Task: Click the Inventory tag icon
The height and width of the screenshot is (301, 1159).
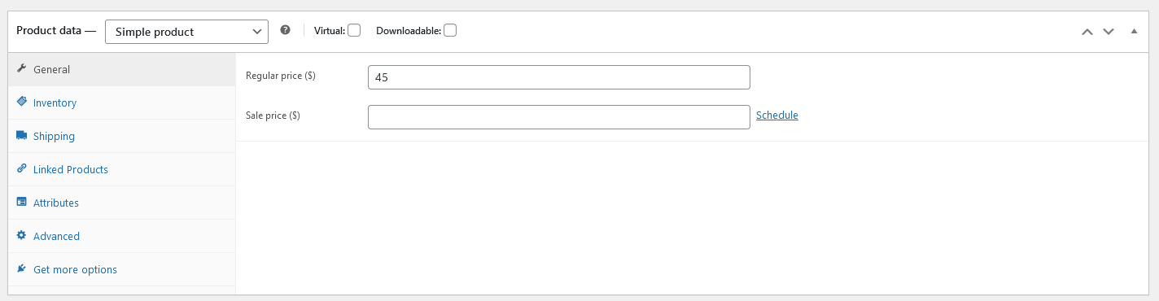Action: (x=22, y=103)
